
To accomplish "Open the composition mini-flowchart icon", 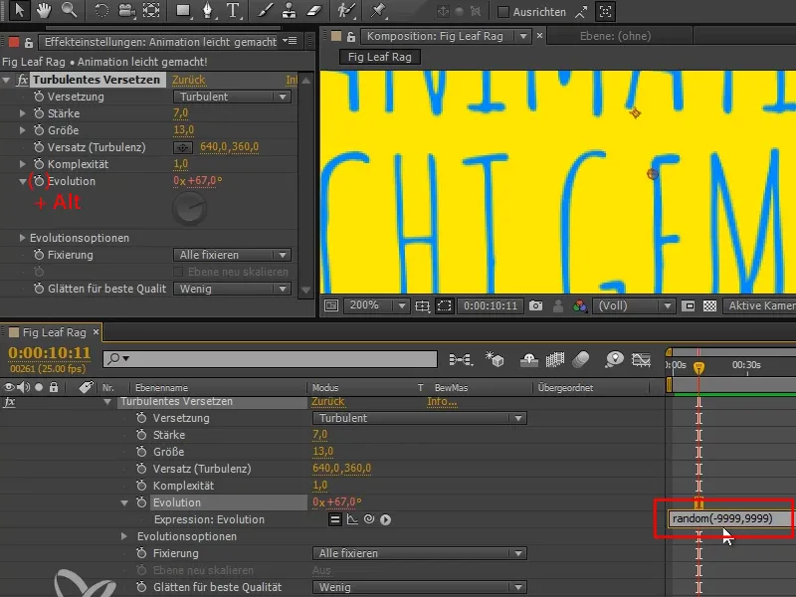I will 461,360.
